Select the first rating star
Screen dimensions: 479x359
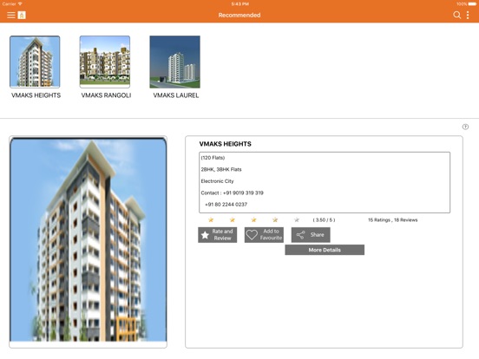click(x=211, y=219)
